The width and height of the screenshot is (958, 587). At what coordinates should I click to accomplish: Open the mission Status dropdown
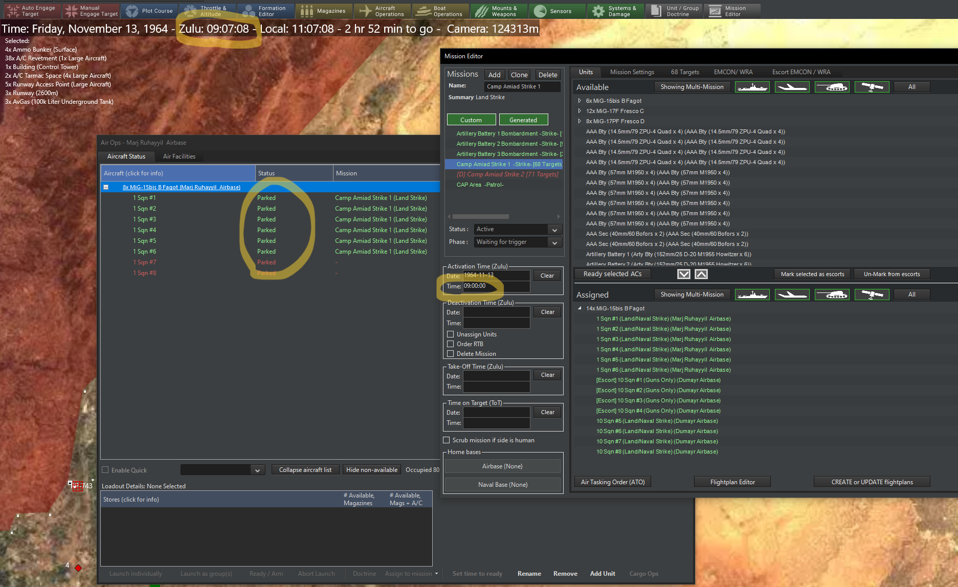coord(518,229)
